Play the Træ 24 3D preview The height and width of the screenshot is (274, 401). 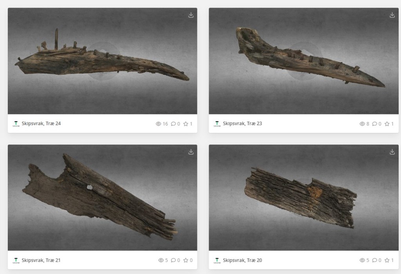pyautogui.click(x=103, y=61)
